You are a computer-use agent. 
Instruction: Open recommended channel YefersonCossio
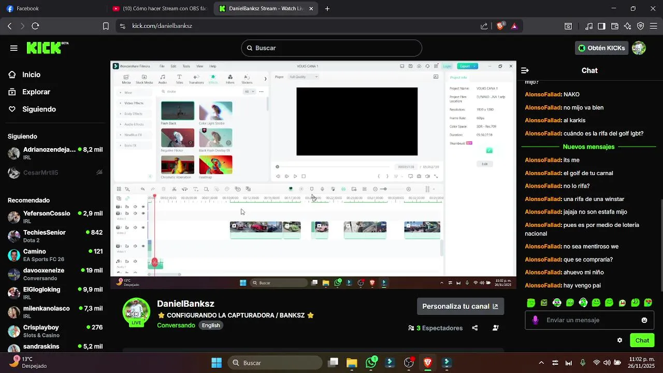point(55,217)
